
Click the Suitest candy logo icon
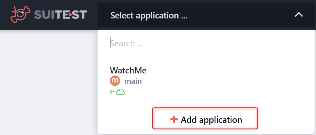tap(20, 15)
